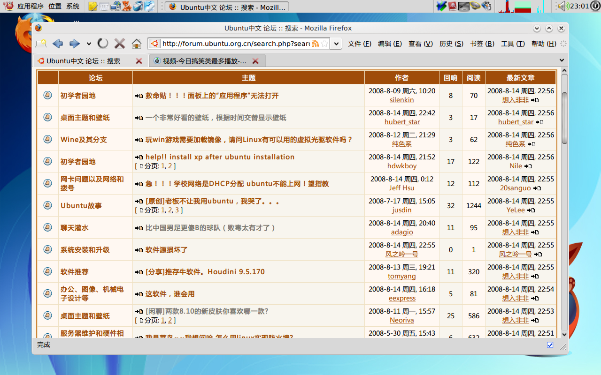Image resolution: width=601 pixels, height=375 pixels.
Task: Go to page 3 of 老板不让我用ubuntu thread
Action: tap(177, 210)
